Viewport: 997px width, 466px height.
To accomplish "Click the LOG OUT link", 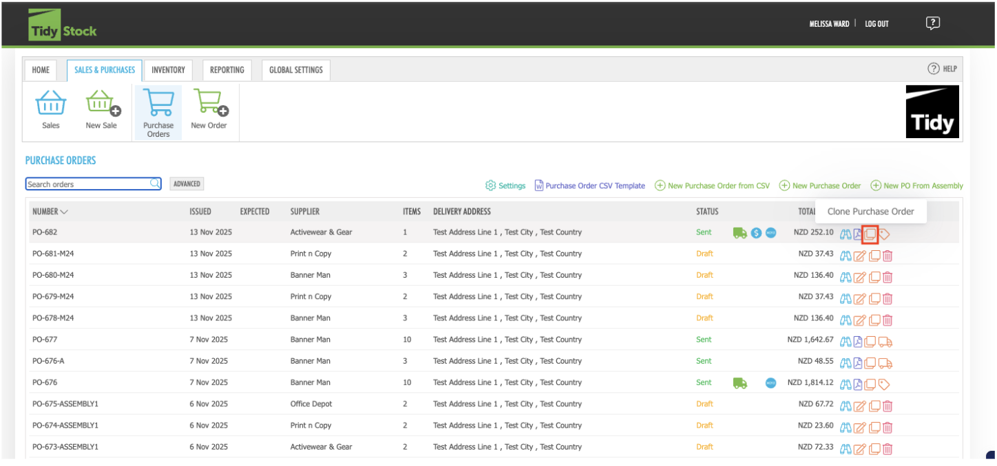I will 877,23.
